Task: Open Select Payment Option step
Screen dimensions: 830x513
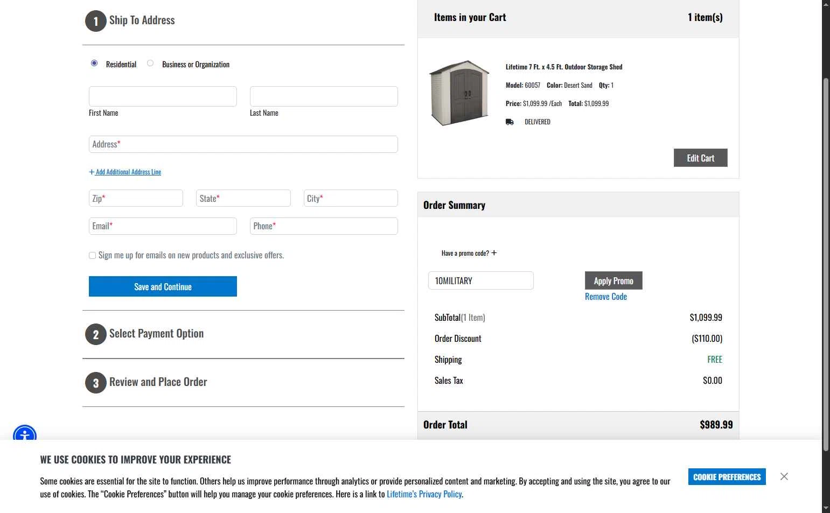Action: pyautogui.click(x=156, y=334)
